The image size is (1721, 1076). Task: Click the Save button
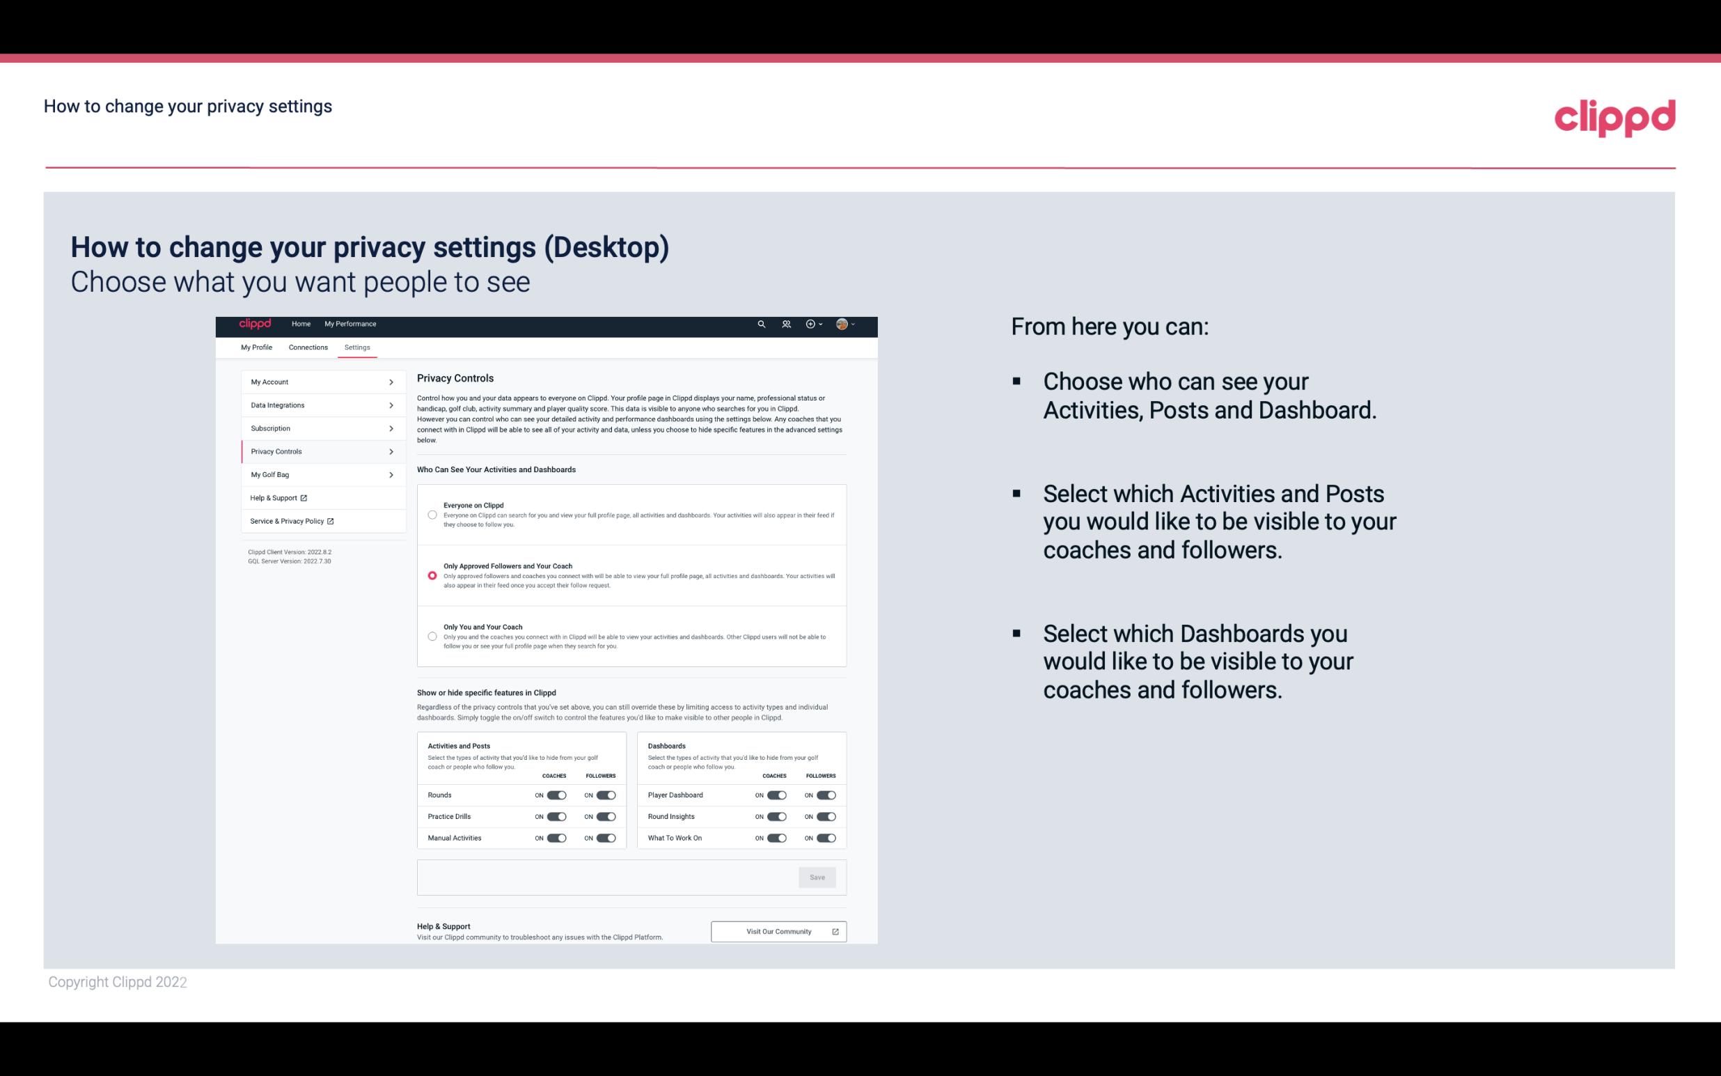click(818, 876)
